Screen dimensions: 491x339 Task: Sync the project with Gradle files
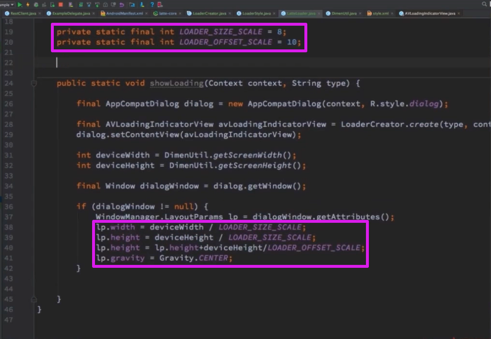[81, 5]
